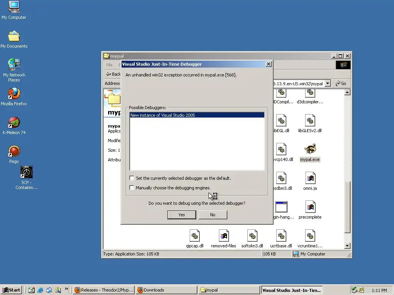Click Back button in mypal window
Image resolution: width=394 pixels, height=295 pixels.
click(114, 74)
